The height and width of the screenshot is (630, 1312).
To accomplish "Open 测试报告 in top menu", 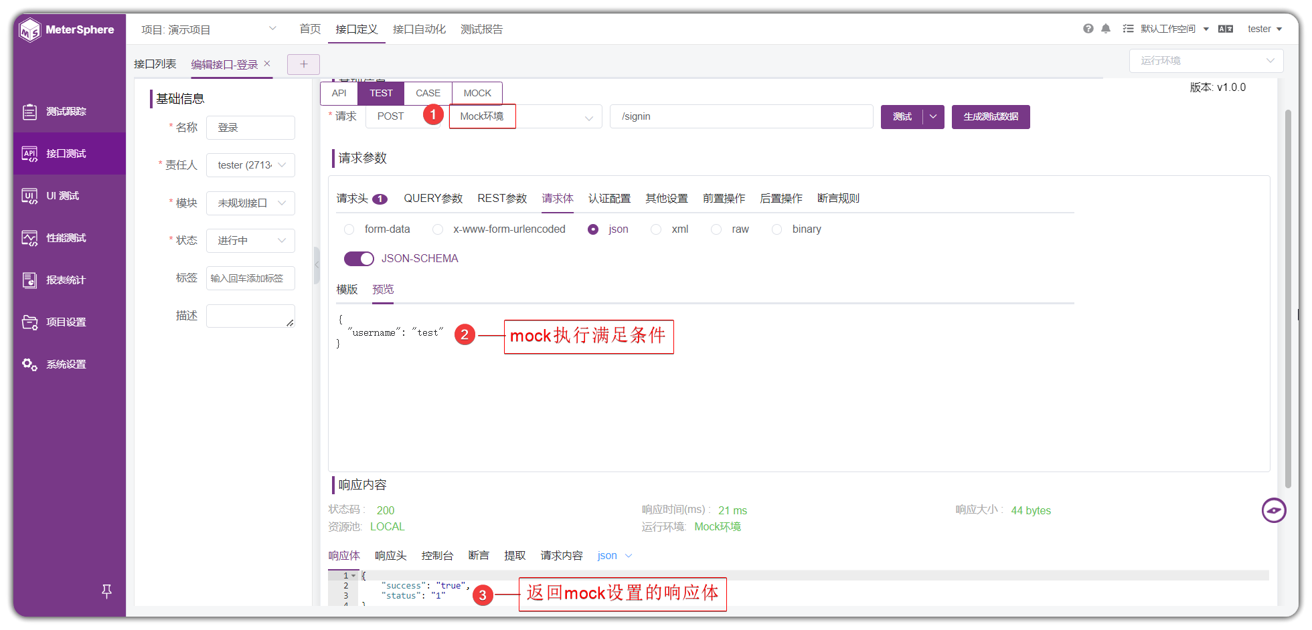I will pos(481,29).
